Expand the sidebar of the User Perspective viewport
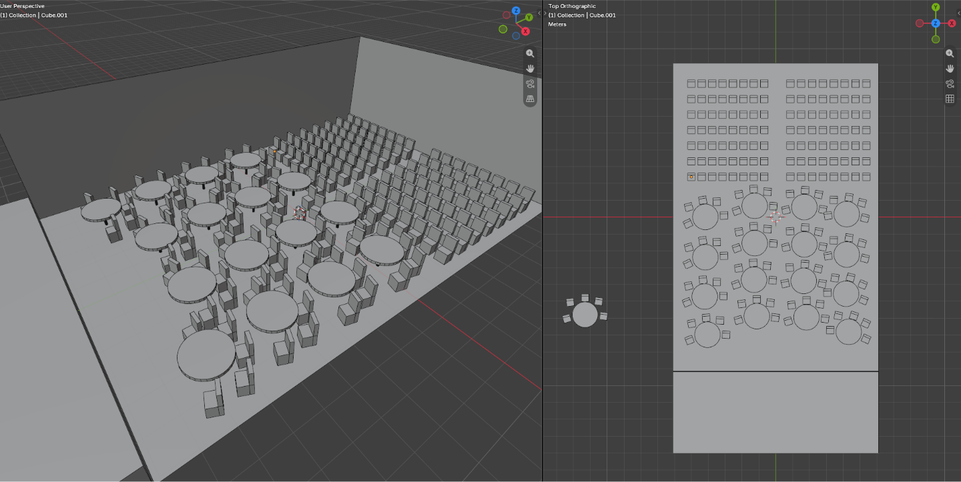The width and height of the screenshot is (961, 482). pos(539,13)
